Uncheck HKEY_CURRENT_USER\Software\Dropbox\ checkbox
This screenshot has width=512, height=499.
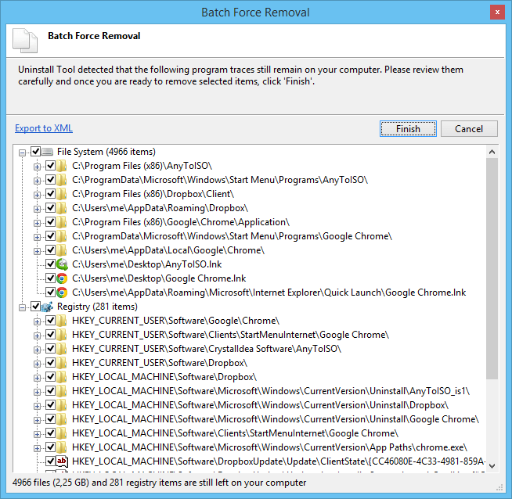[50, 362]
